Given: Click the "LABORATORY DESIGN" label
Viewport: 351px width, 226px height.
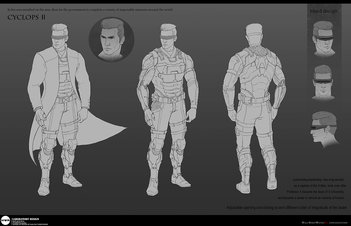Looking at the screenshot, I should 26,219.
